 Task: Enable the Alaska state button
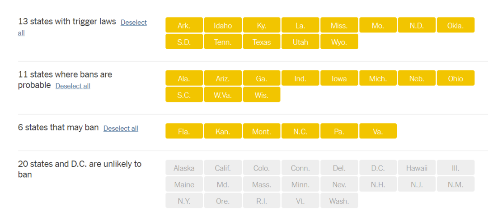point(184,167)
